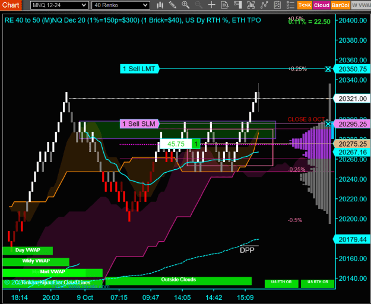Click the 45.75 position P&L marker
371x304 pixels.
coord(176,144)
